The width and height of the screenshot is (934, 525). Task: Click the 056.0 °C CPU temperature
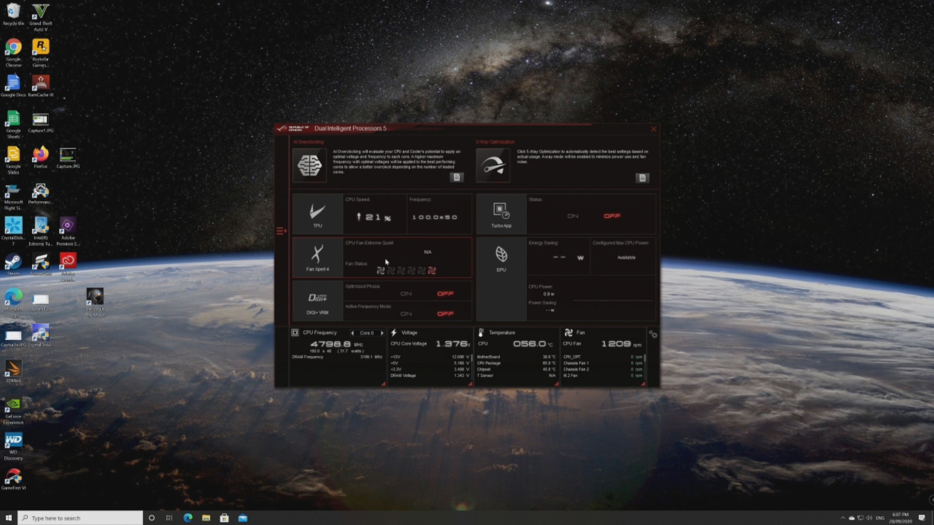point(533,344)
